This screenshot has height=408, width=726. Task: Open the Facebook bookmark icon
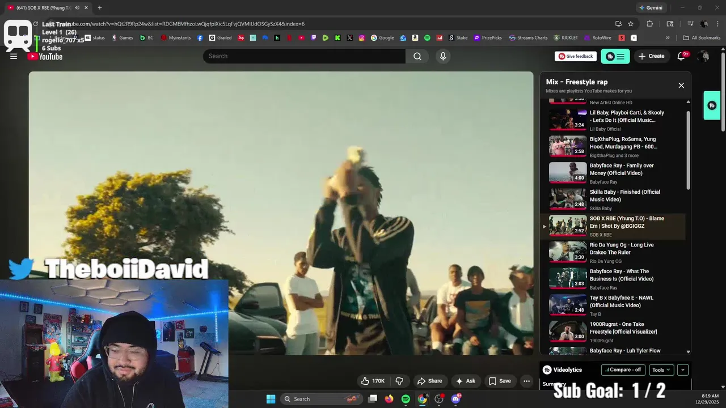(x=200, y=38)
